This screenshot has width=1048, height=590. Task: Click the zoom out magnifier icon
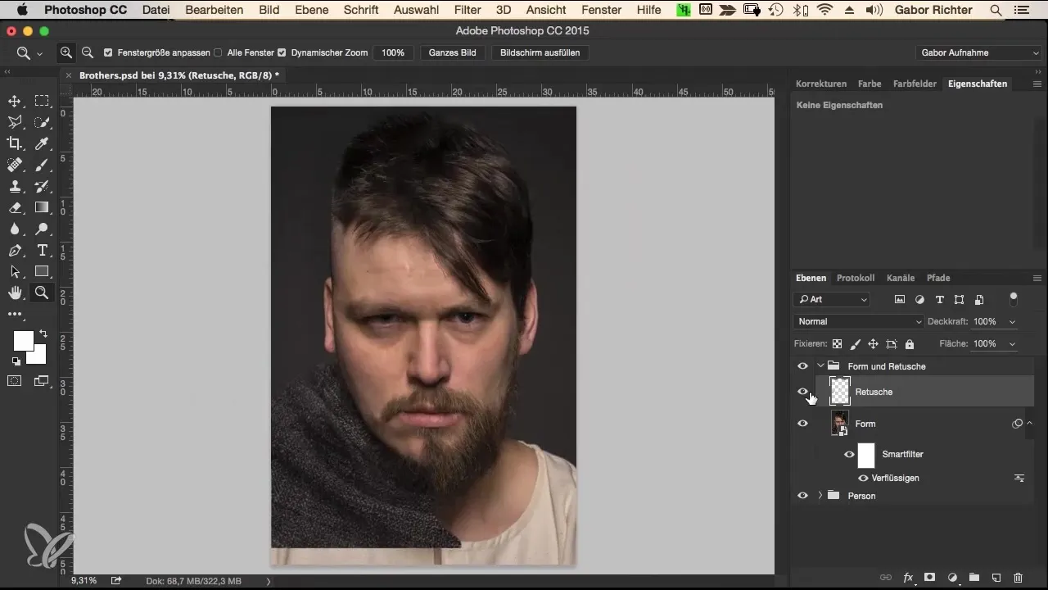pyautogui.click(x=88, y=52)
